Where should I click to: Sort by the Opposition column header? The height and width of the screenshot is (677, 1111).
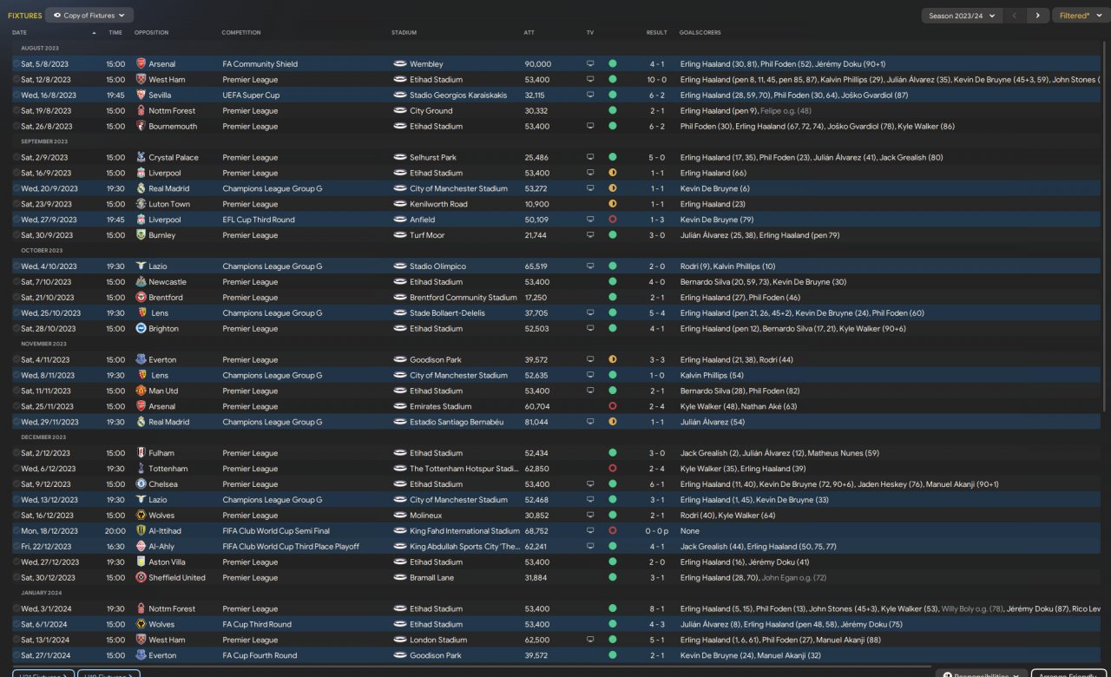click(152, 33)
